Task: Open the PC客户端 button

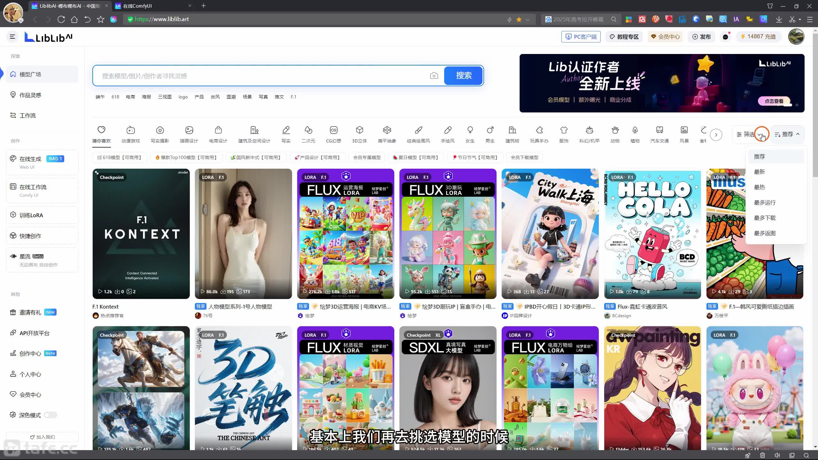Action: coord(581,37)
